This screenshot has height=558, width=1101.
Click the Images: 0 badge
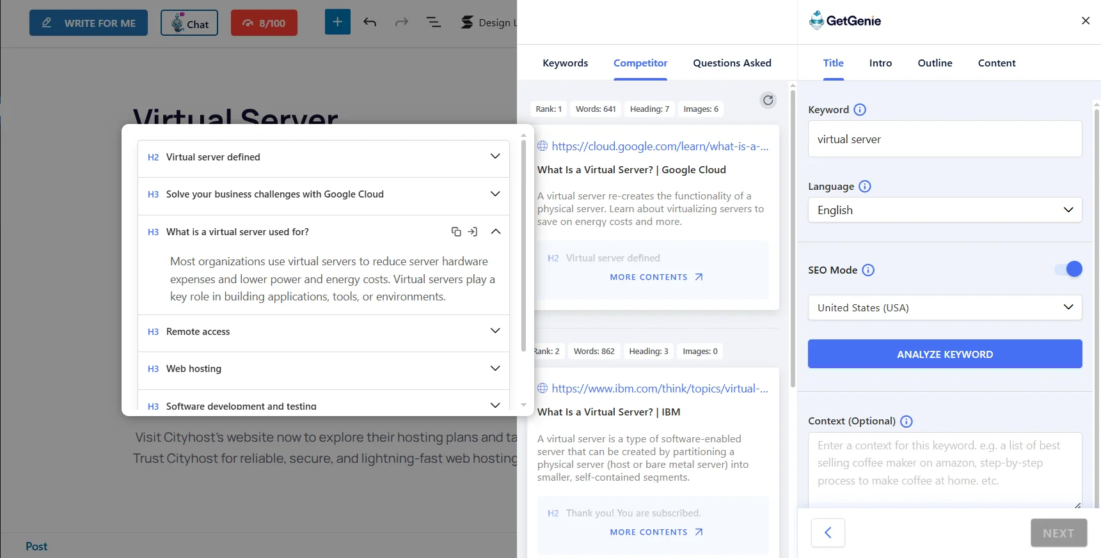(700, 352)
